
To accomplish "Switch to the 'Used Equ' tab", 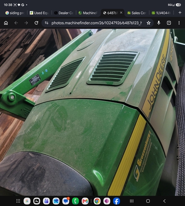I will pyautogui.click(x=39, y=13).
